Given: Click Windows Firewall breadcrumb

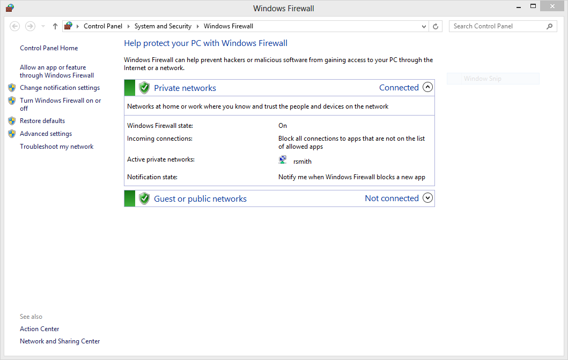Looking at the screenshot, I should (x=228, y=26).
